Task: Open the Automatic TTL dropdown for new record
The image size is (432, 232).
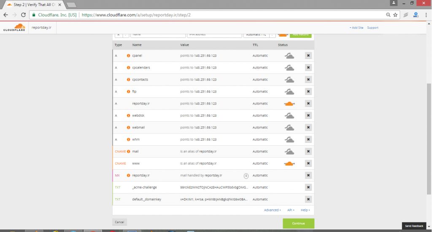Action: [259, 35]
